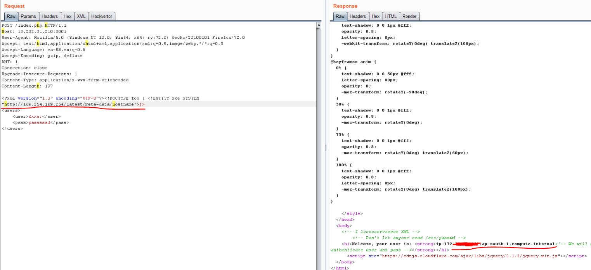Open the Response Headers tab

(x=358, y=16)
